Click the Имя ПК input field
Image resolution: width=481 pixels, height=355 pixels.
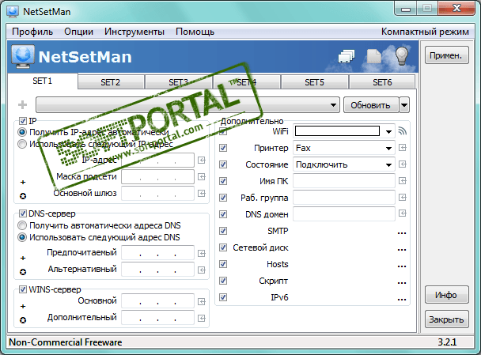click(x=344, y=181)
